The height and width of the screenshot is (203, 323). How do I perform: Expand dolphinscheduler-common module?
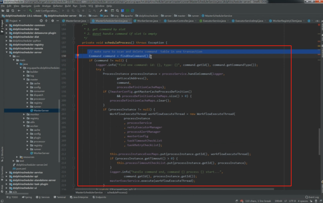point(7,25)
